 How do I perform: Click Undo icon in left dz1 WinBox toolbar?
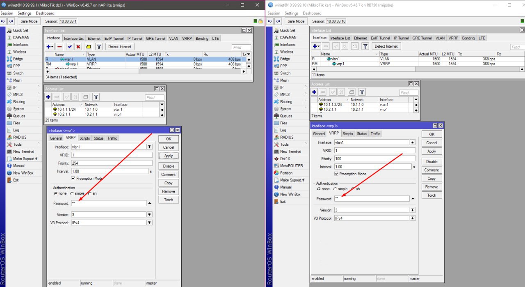tap(3, 21)
